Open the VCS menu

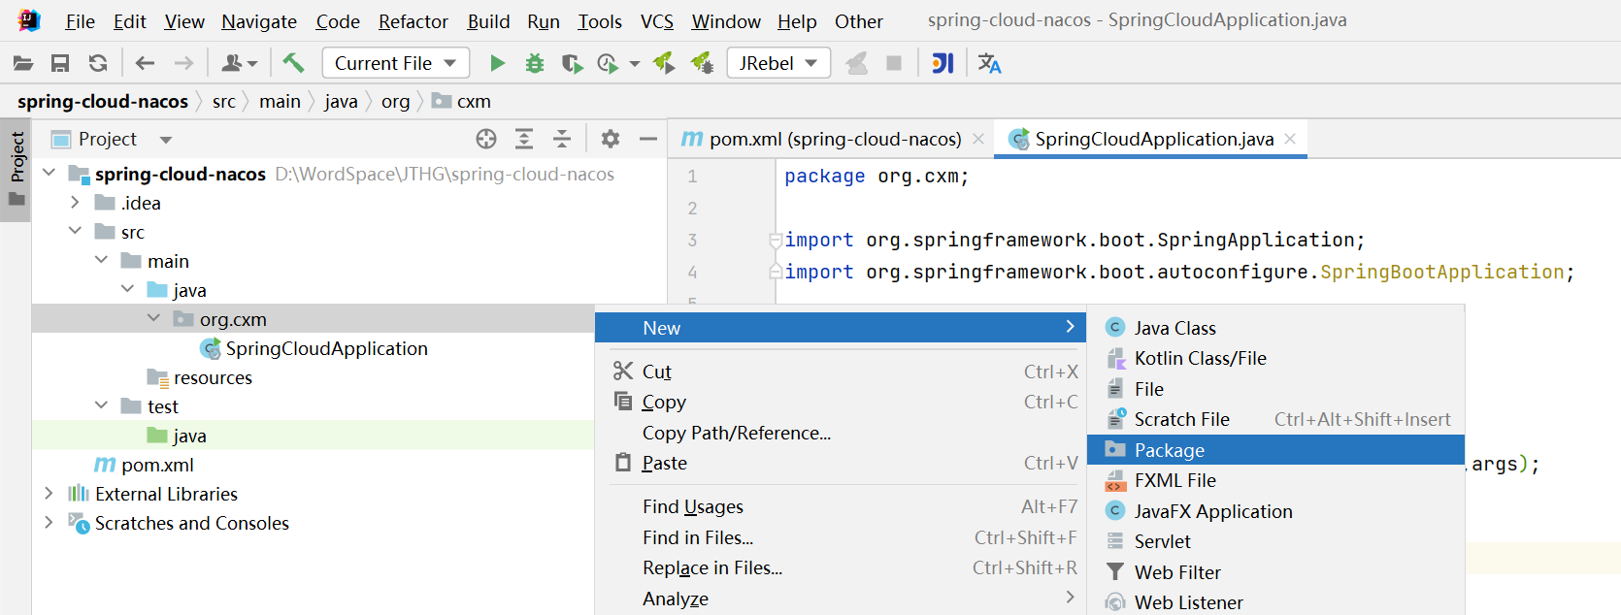point(657,21)
